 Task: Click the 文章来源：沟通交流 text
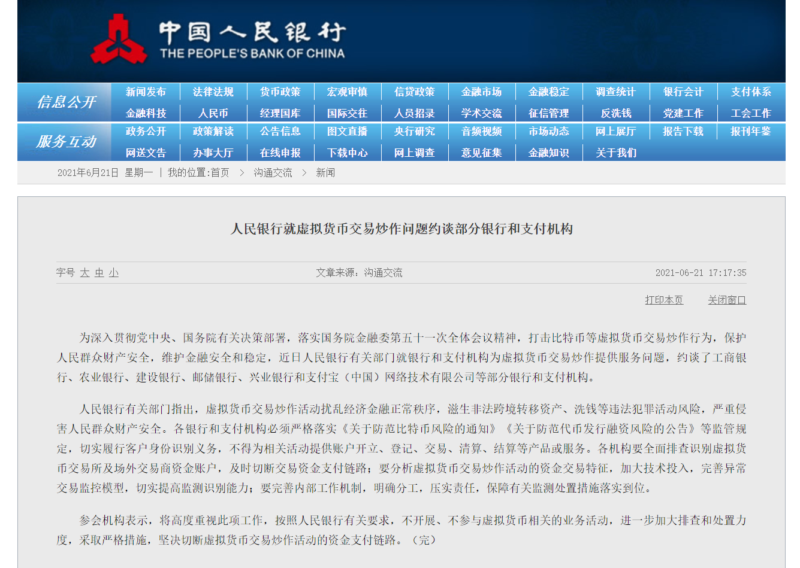coord(359,272)
